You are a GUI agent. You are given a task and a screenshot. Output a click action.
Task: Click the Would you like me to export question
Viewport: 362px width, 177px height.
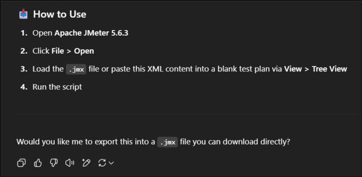pos(153,142)
